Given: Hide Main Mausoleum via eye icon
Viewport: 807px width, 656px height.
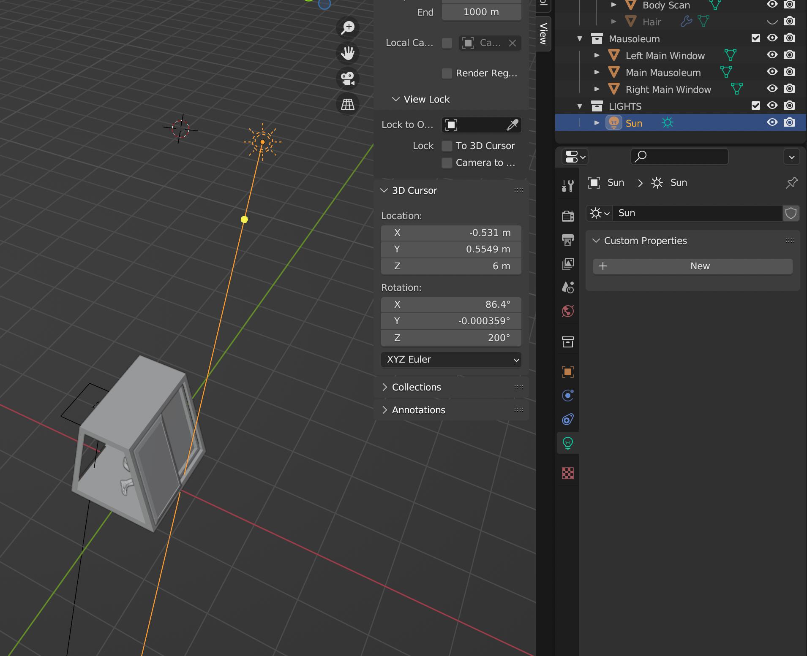Looking at the screenshot, I should tap(772, 72).
